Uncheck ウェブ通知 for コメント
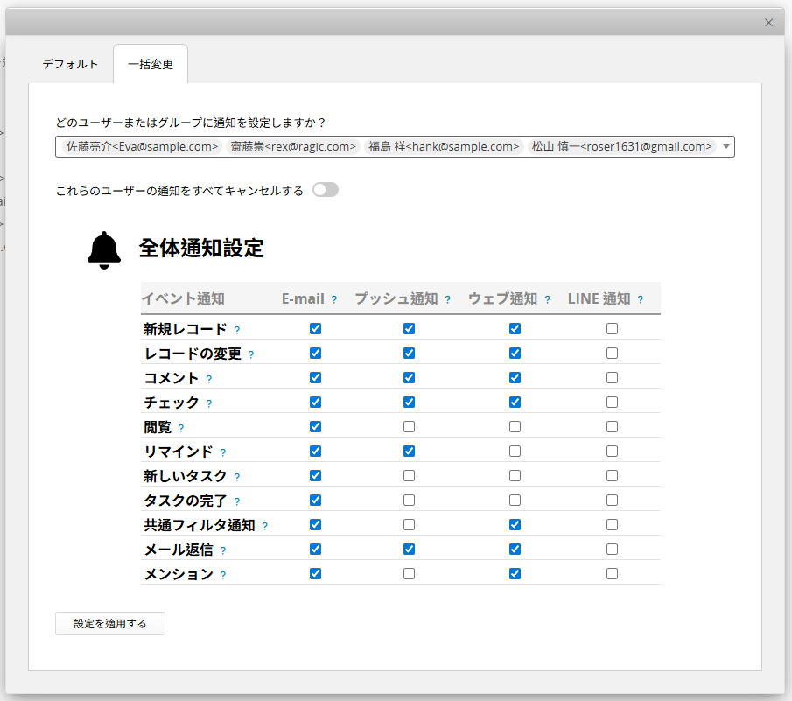792x701 pixels. [x=515, y=378]
